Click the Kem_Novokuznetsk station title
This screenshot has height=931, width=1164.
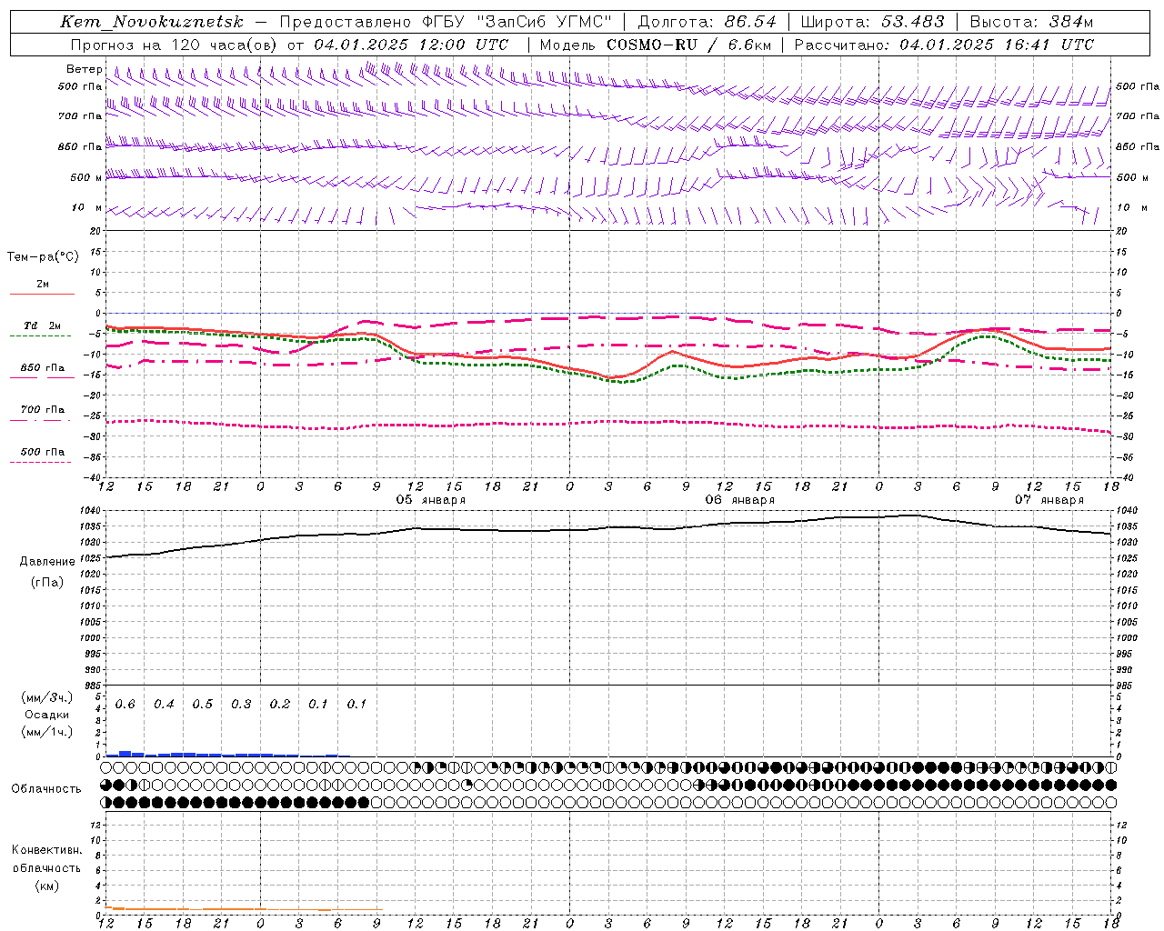152,22
